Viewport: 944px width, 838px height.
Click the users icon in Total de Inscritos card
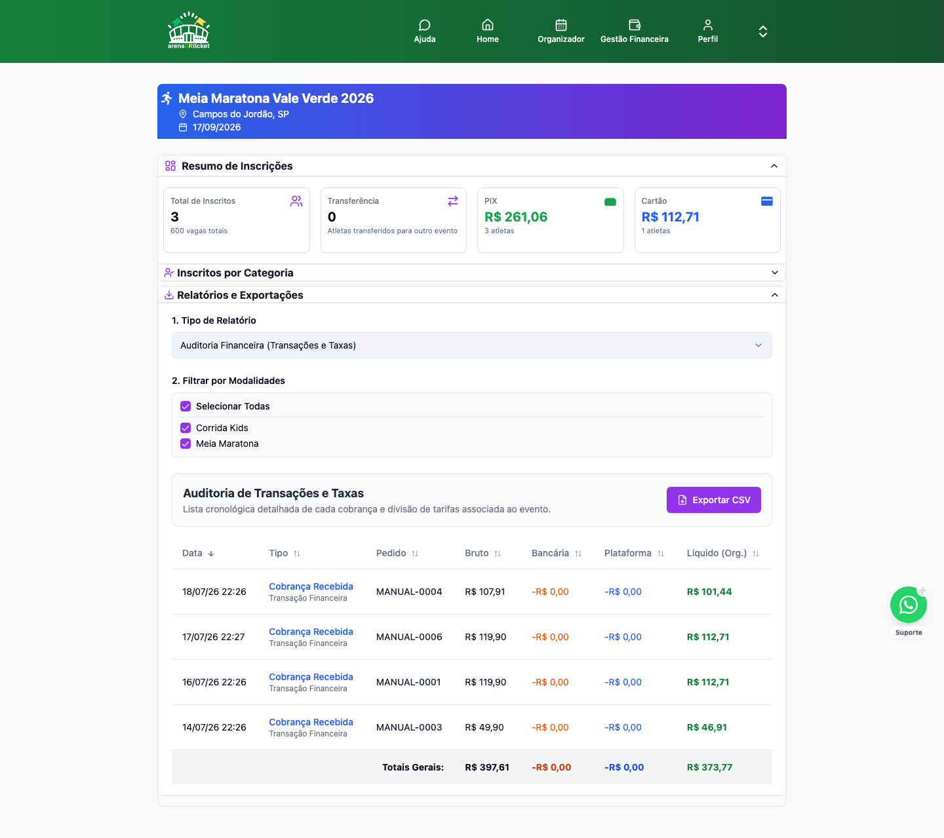[296, 201]
